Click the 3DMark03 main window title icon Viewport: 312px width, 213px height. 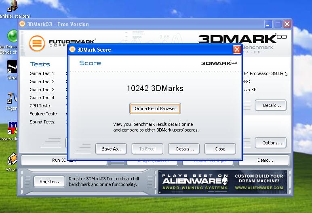click(22, 24)
